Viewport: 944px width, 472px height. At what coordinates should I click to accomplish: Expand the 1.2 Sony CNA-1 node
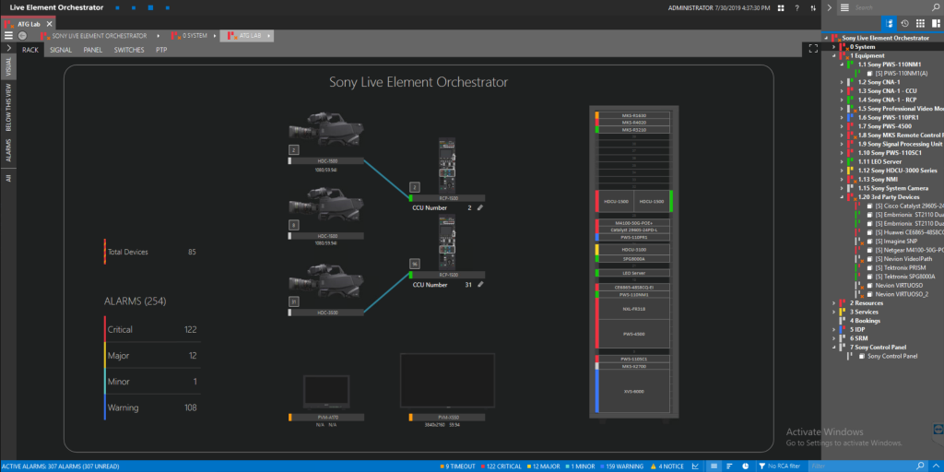(x=842, y=82)
